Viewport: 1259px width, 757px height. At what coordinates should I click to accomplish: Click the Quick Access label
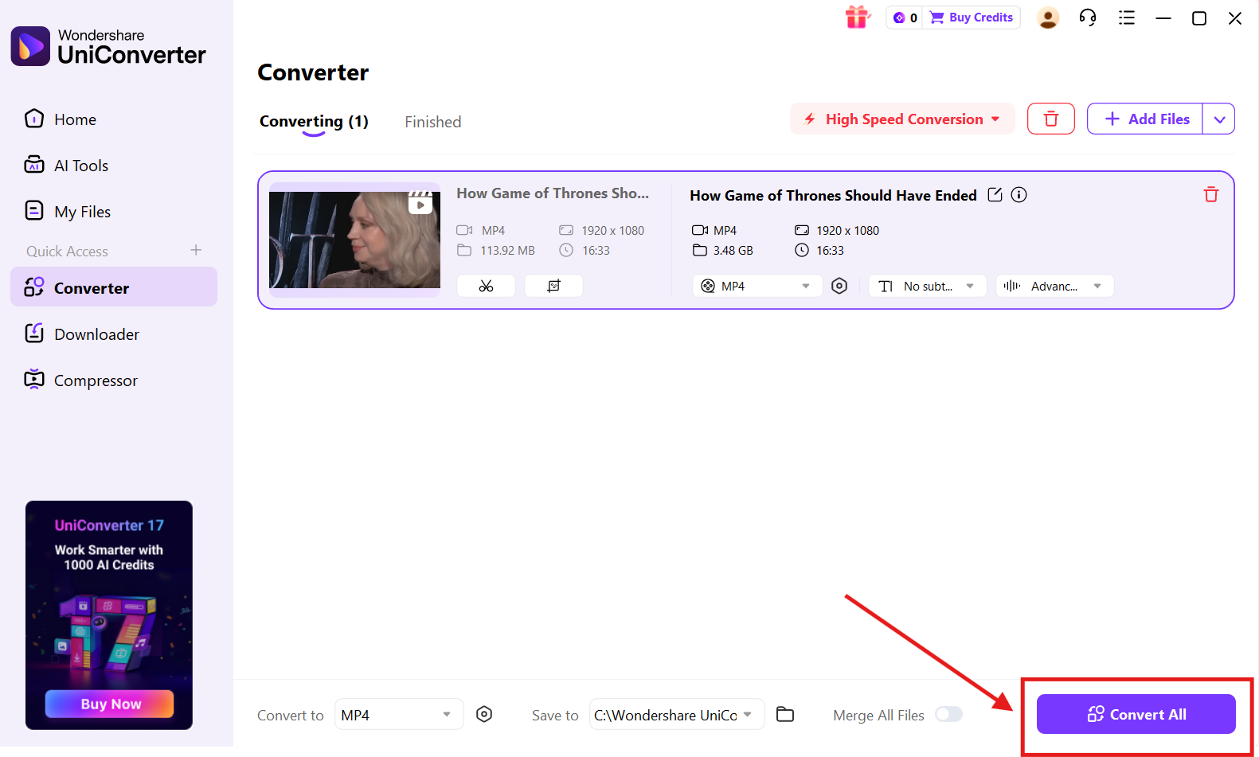coord(67,252)
